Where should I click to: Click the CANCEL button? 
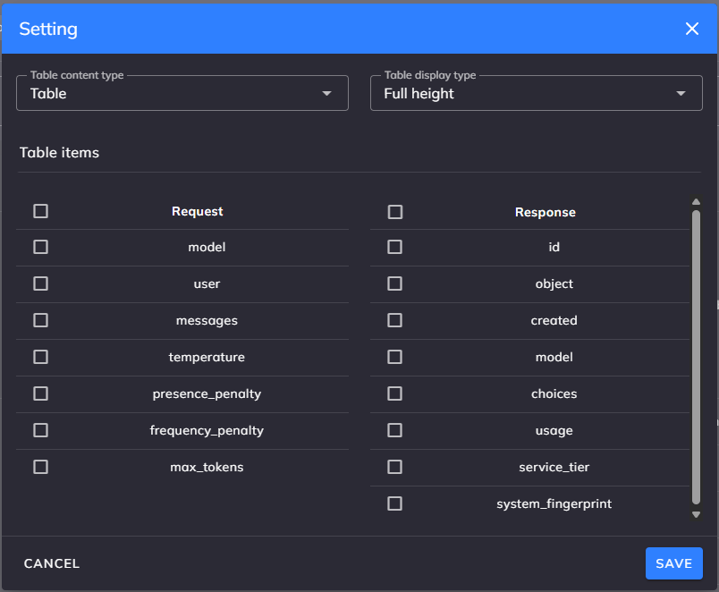(52, 563)
